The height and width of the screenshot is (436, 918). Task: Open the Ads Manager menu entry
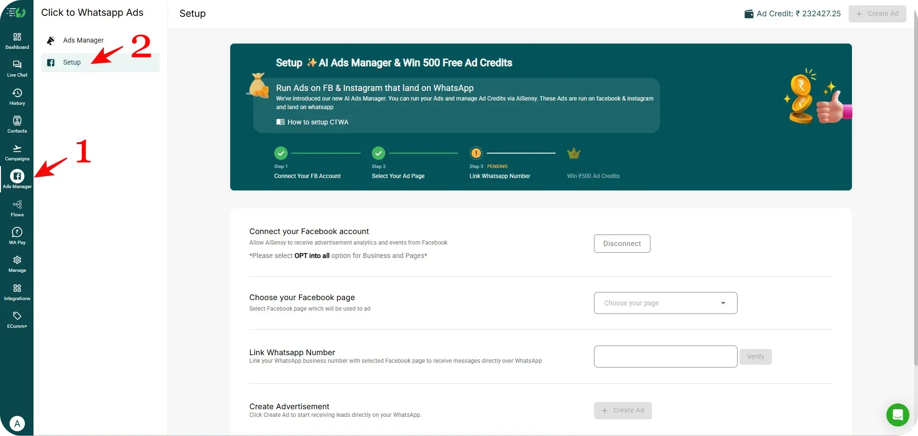[x=84, y=40]
